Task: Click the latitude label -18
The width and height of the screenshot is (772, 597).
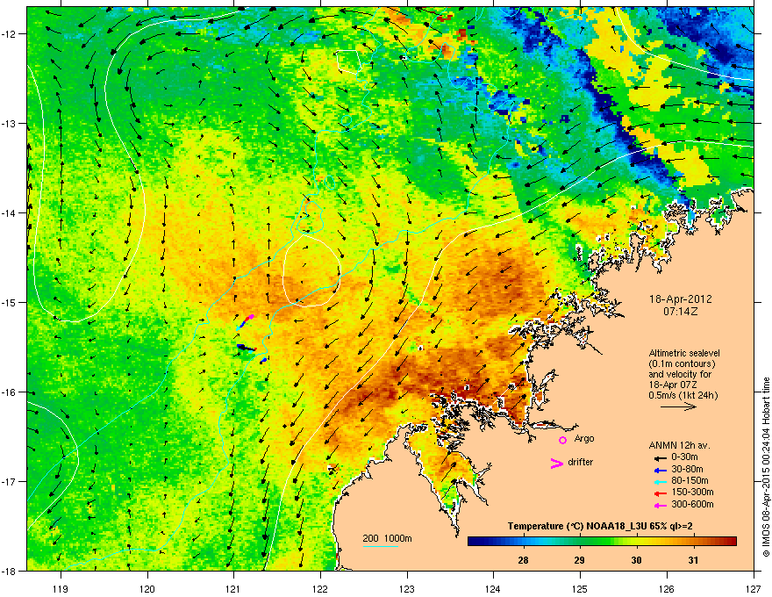Action: point(10,571)
